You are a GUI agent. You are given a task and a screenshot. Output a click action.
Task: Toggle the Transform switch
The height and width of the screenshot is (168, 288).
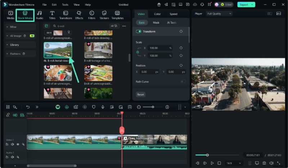[139, 32]
